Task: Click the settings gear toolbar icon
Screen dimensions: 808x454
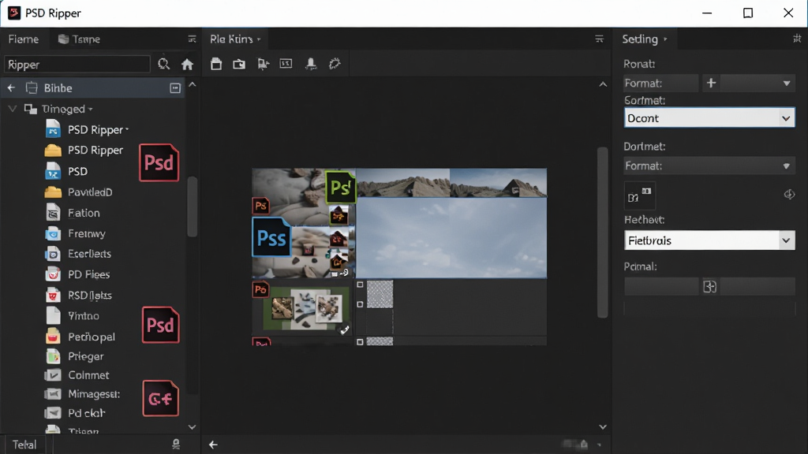Action: (x=335, y=64)
